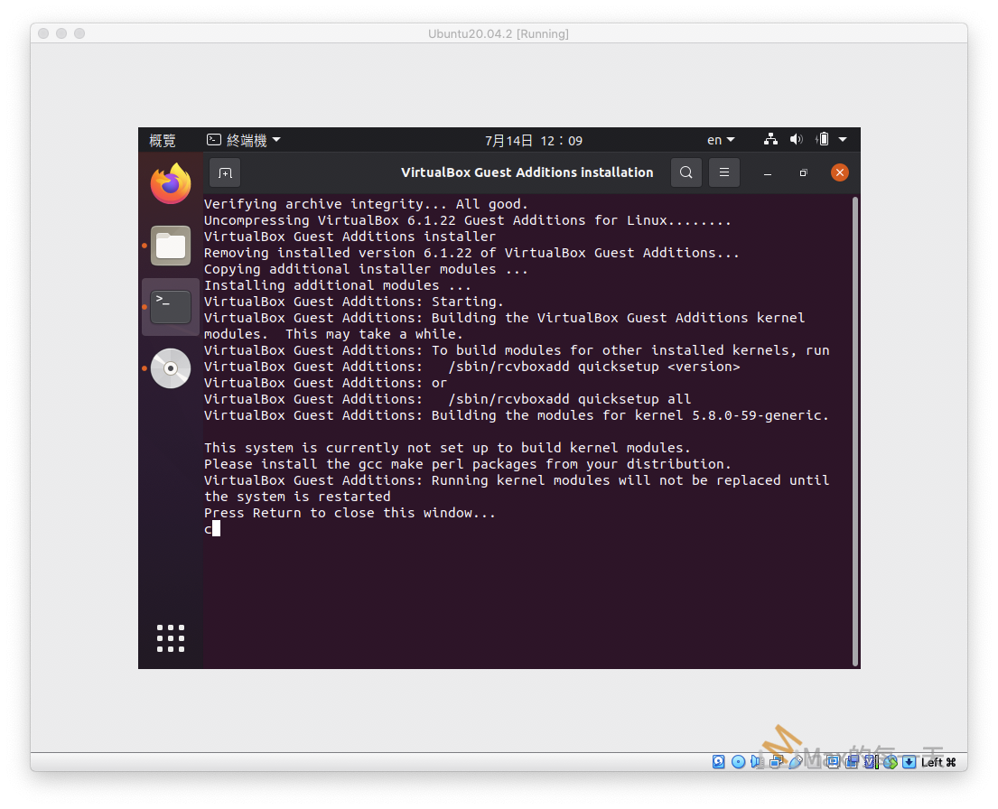Click VirtualBox hard disk status icon

pyautogui.click(x=719, y=762)
